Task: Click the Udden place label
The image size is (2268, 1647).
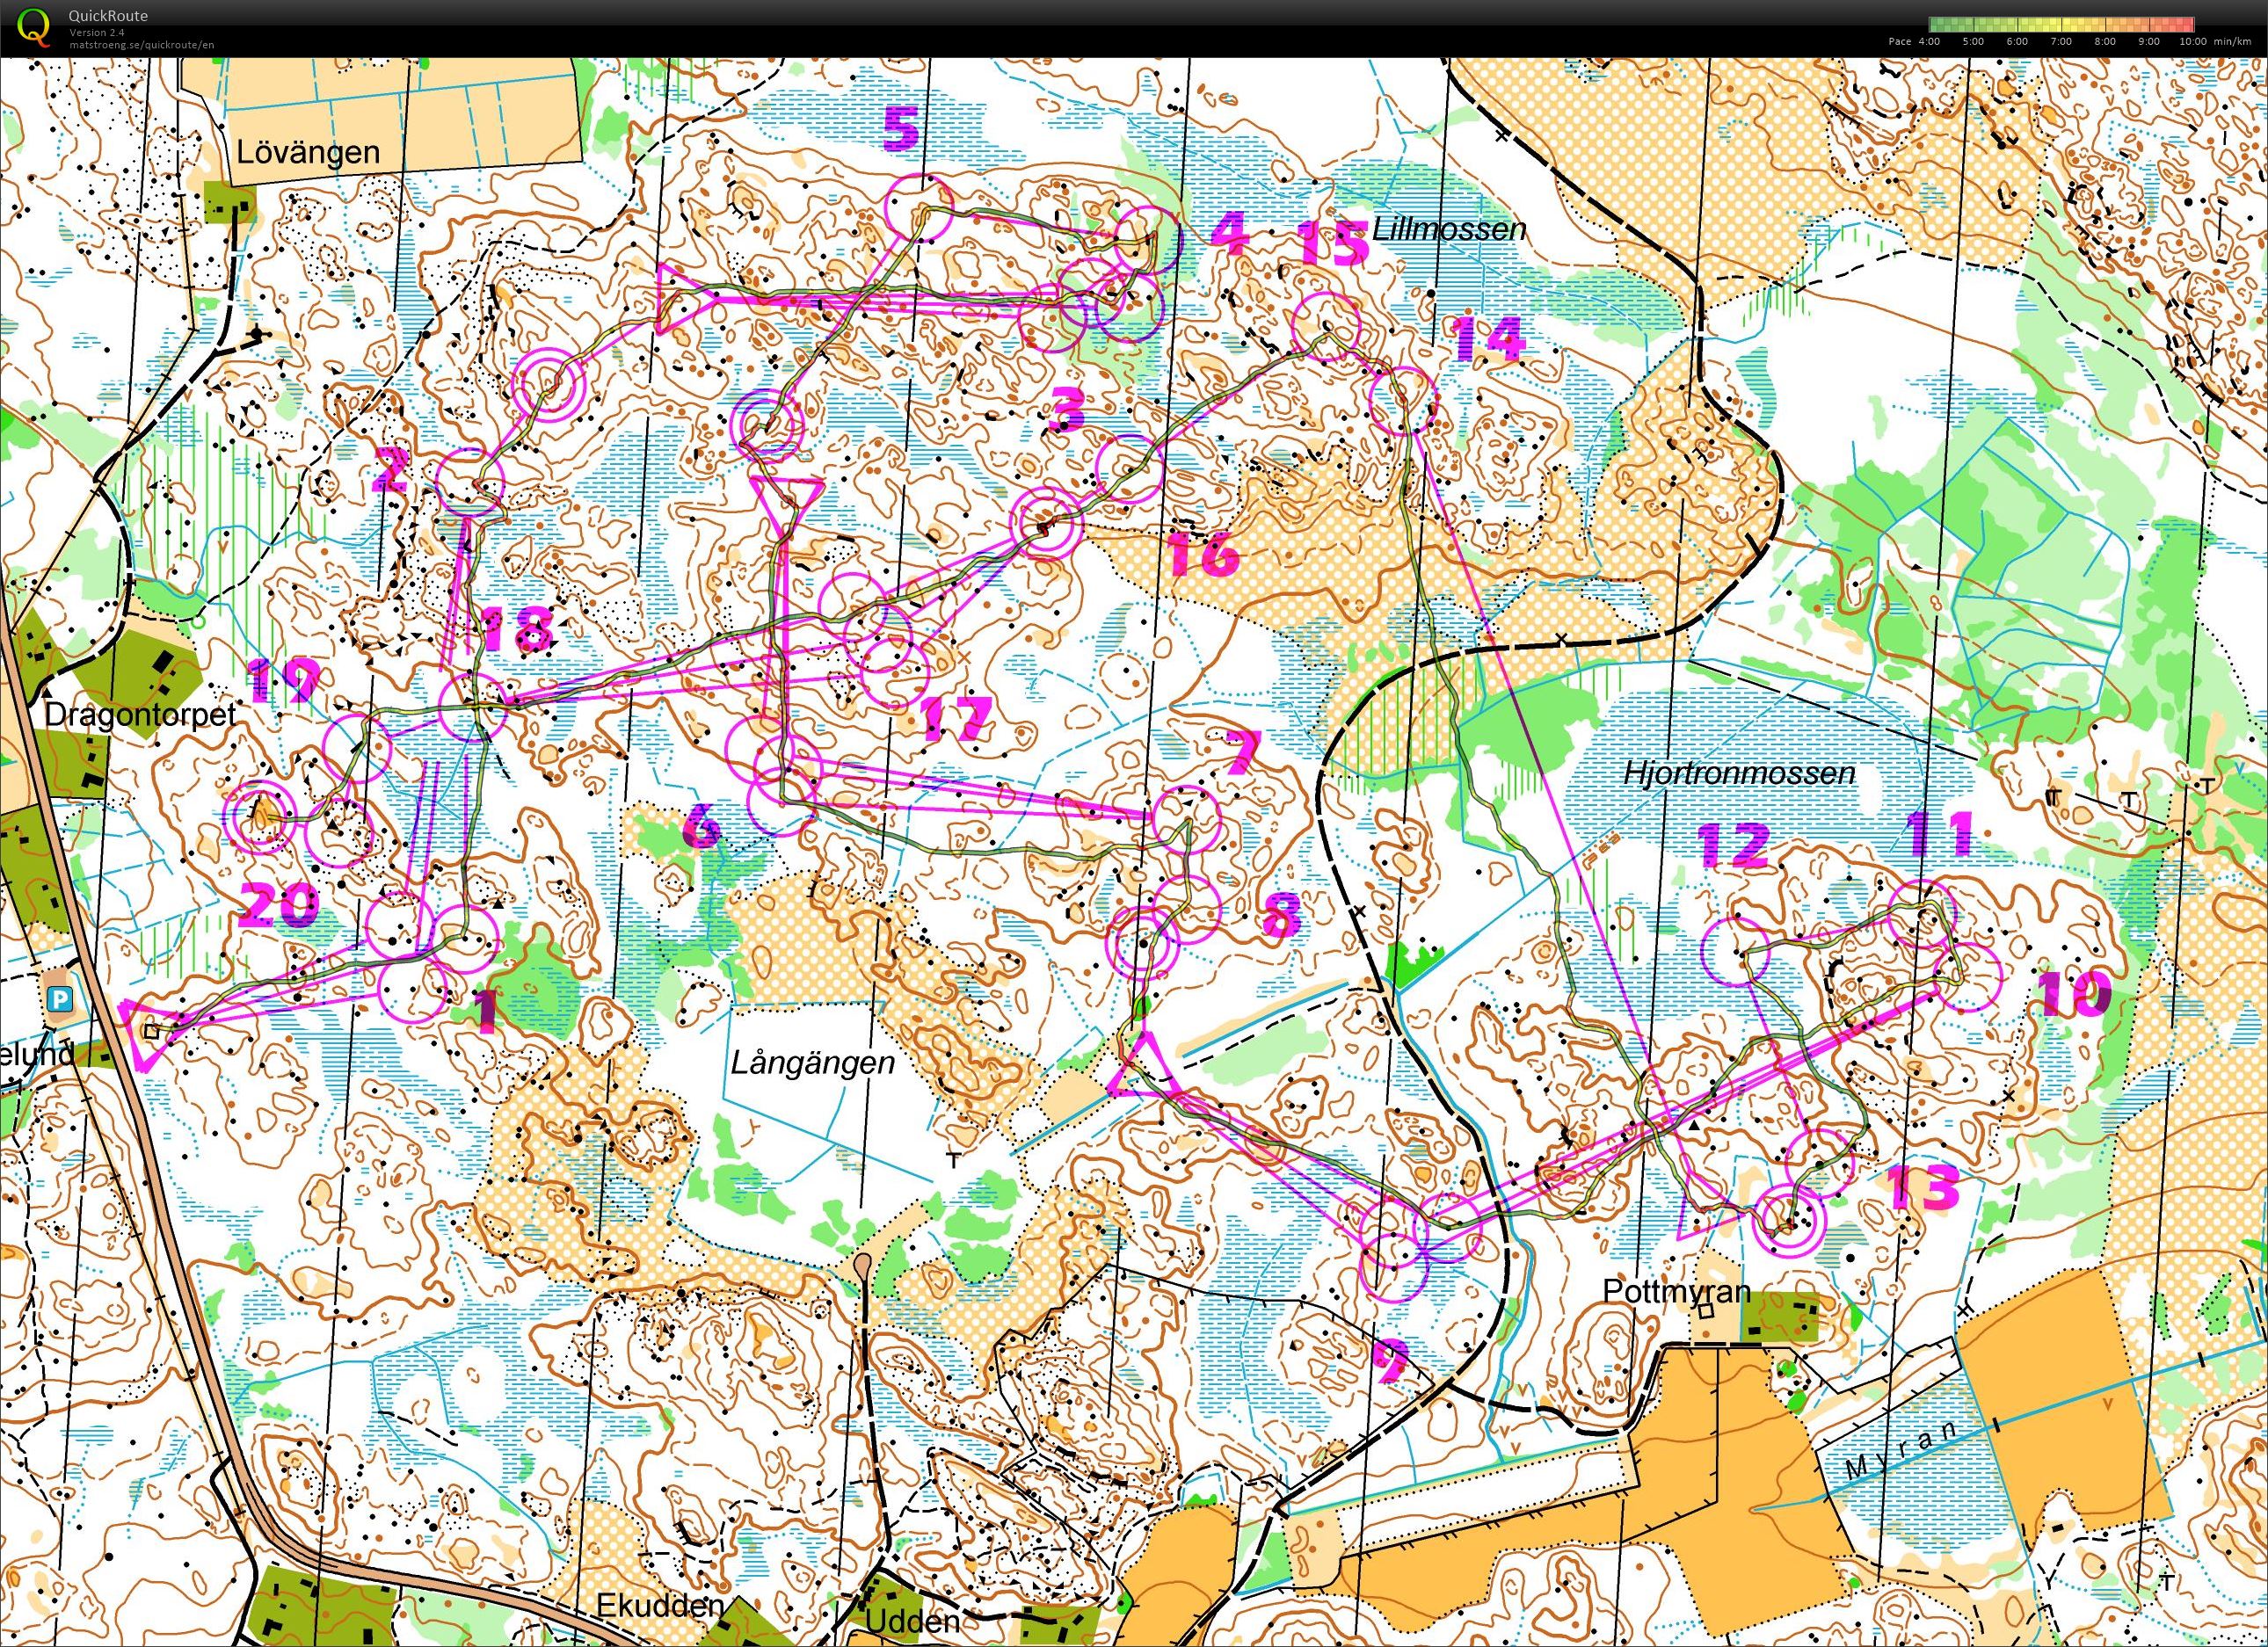Action: 913,1620
